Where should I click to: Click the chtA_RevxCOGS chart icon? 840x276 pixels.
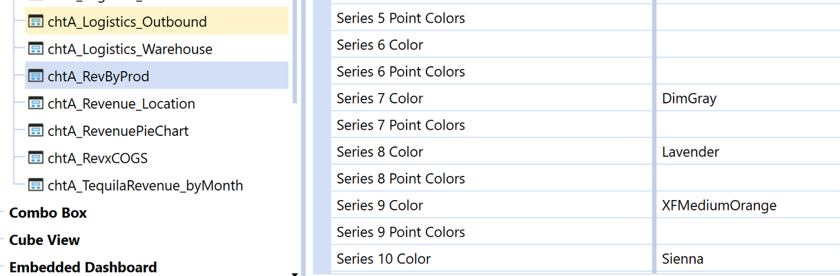tap(36, 158)
